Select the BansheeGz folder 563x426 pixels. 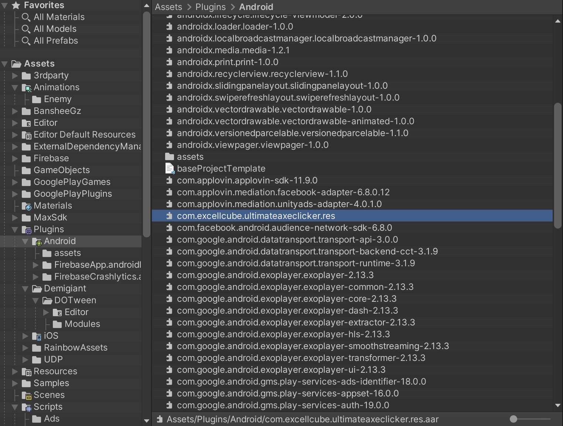click(x=57, y=111)
